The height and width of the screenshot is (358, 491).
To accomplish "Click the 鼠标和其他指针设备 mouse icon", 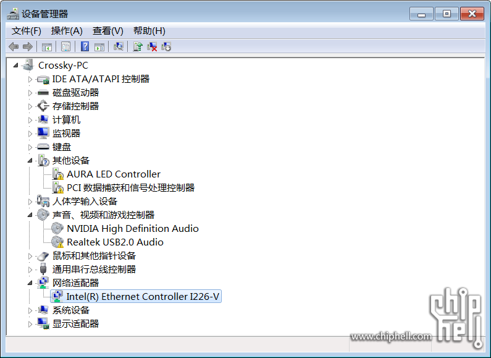I will point(43,256).
